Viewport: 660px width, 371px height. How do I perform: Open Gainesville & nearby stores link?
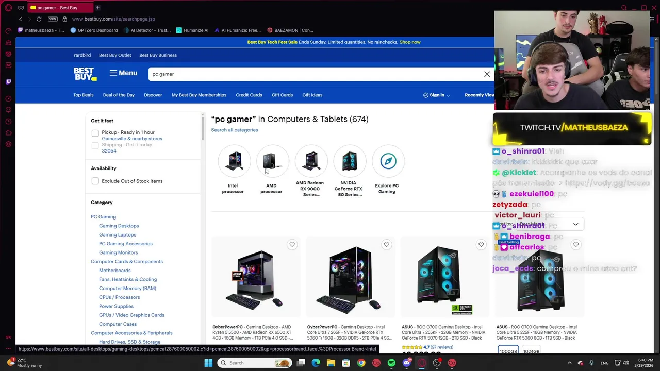click(x=132, y=139)
